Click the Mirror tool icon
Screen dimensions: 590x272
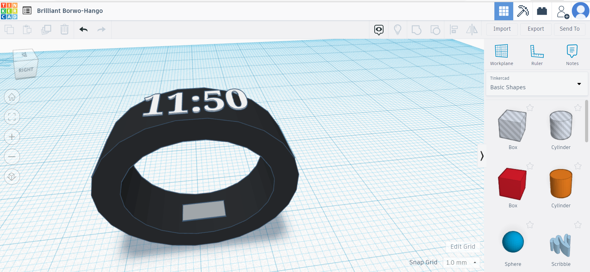click(x=472, y=30)
